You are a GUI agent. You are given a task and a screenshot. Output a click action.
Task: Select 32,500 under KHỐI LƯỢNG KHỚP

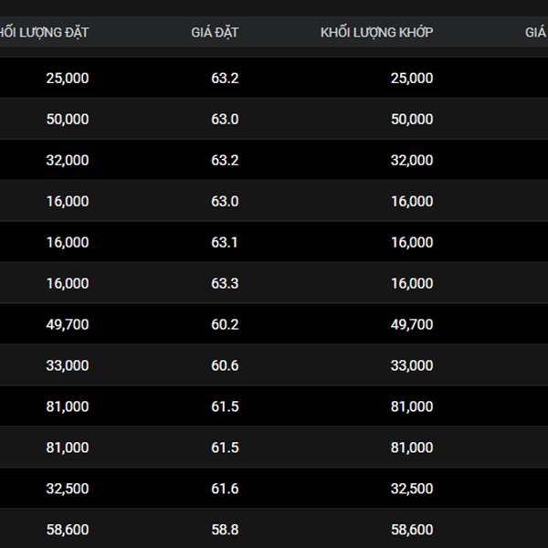click(412, 489)
